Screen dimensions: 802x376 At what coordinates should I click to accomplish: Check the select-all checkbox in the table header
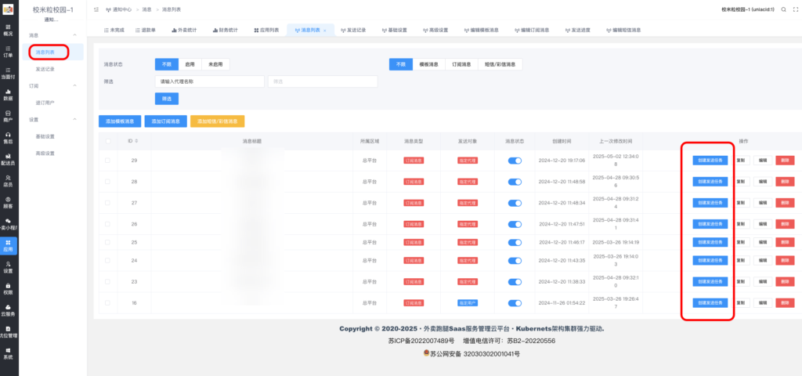[107, 141]
